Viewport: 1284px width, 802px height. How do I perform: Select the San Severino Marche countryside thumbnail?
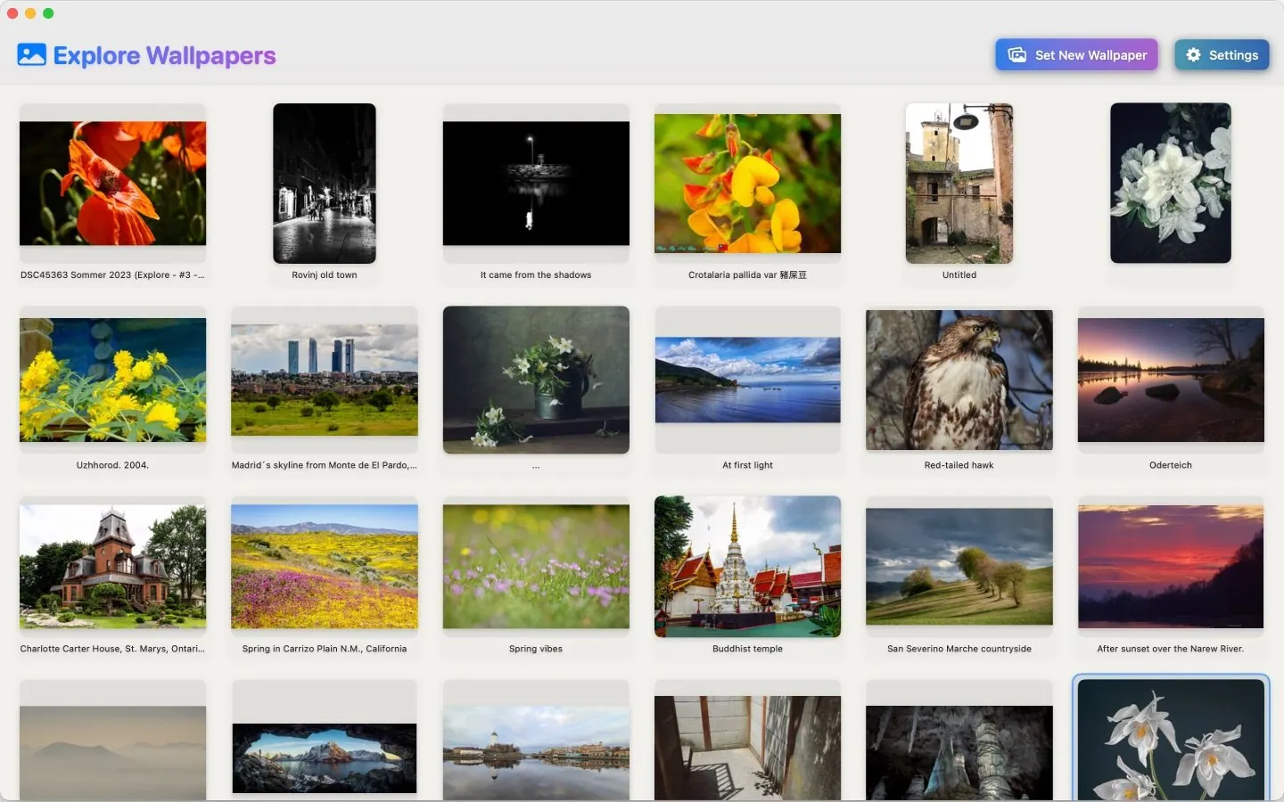pyautogui.click(x=959, y=567)
